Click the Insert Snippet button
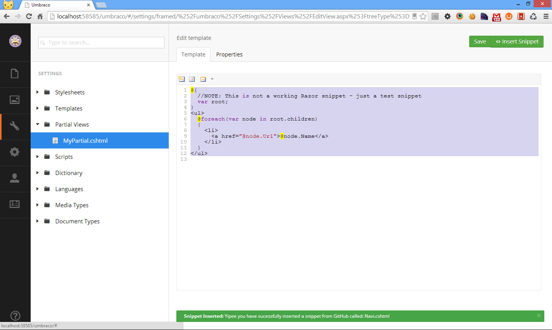The width and height of the screenshot is (552, 330). click(517, 41)
